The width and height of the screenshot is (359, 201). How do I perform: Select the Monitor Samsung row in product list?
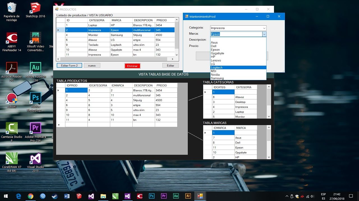point(116,35)
